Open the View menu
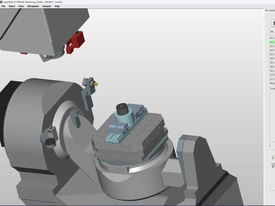The image size is (275, 206). (x=21, y=6)
